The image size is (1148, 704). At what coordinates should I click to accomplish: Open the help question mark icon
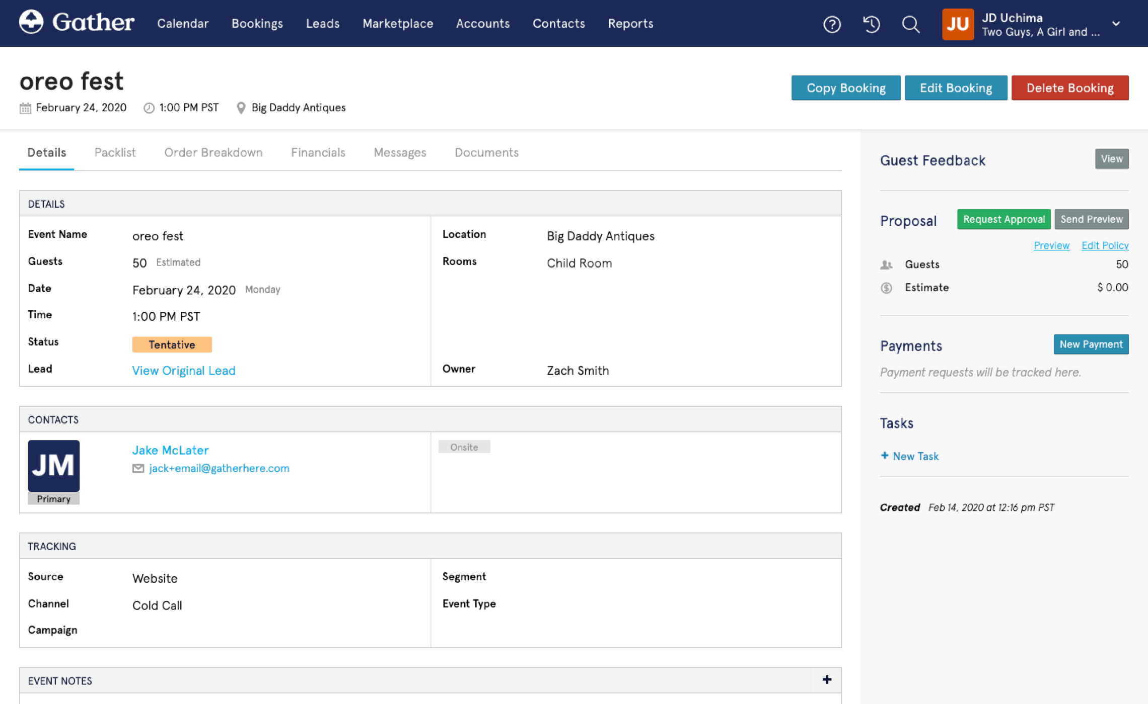(x=832, y=24)
